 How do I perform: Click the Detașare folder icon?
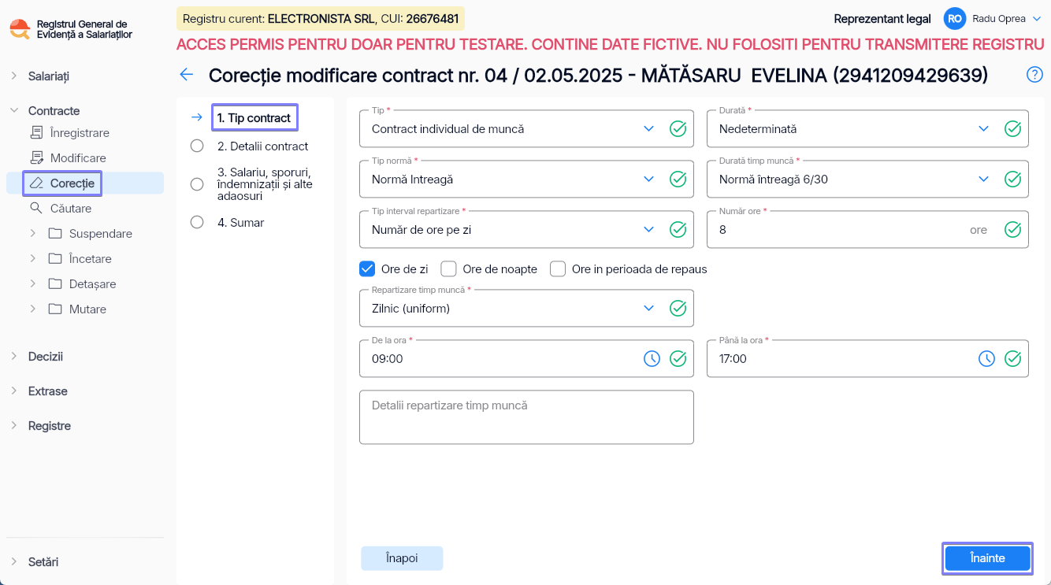tap(55, 283)
